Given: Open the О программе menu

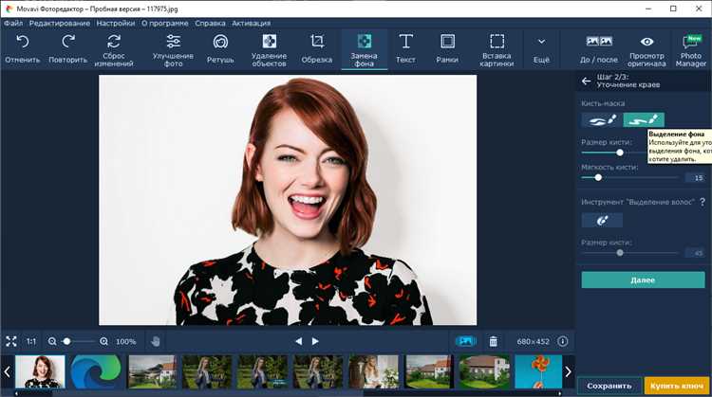Looking at the screenshot, I should (165, 23).
